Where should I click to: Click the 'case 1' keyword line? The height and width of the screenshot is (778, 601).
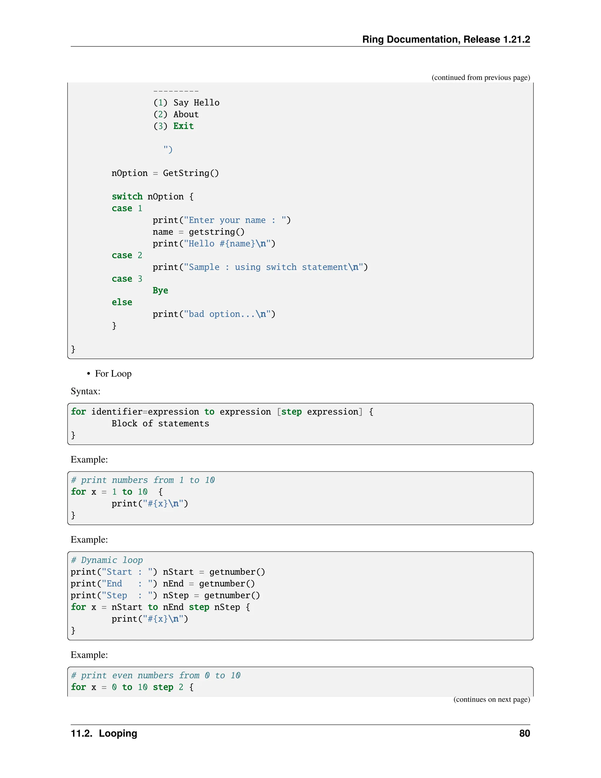tap(127, 208)
